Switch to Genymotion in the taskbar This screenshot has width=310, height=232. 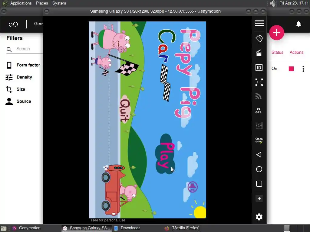pos(27,228)
